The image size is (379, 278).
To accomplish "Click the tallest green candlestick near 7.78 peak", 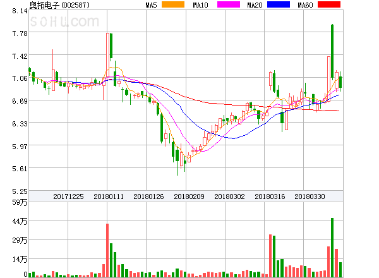I will pyautogui.click(x=332, y=51).
